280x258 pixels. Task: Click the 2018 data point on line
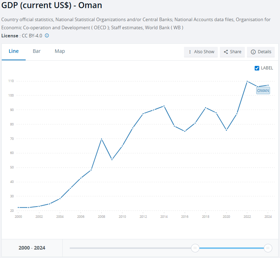[x=205, y=108]
